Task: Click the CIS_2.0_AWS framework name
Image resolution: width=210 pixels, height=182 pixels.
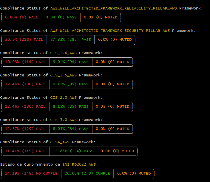Action: point(63,98)
